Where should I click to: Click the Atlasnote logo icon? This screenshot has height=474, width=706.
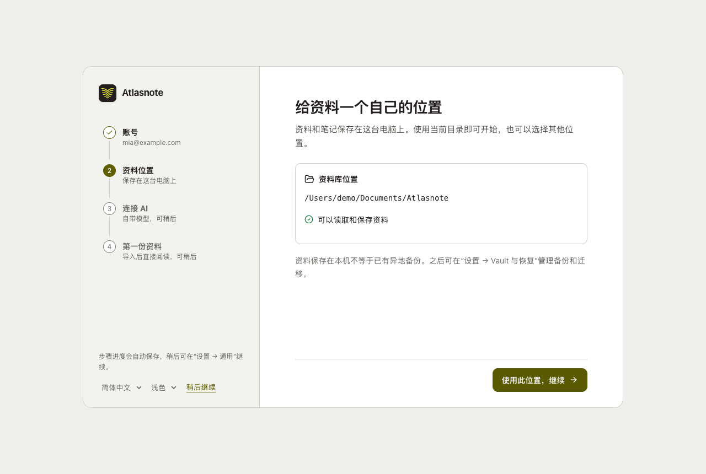click(x=108, y=93)
